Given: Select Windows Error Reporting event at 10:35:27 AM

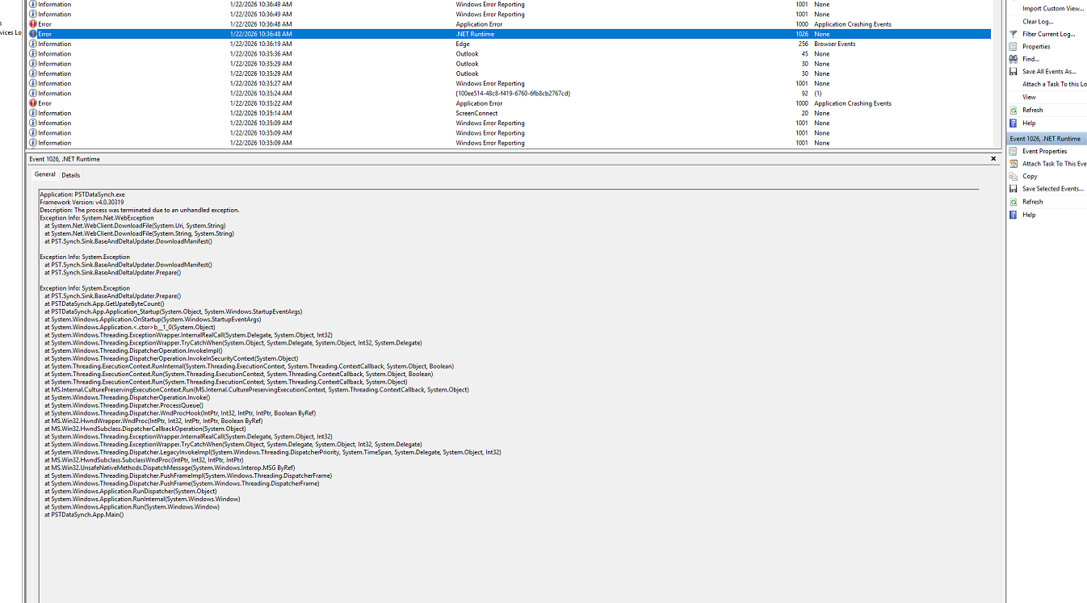Looking at the screenshot, I should (x=510, y=83).
